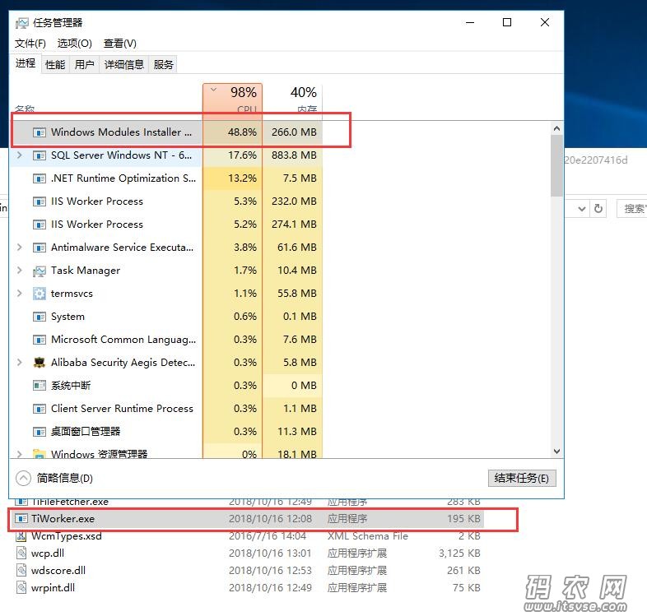Screen dimensions: 647x616
Task: Click the System process icon
Action: pyautogui.click(x=40, y=317)
